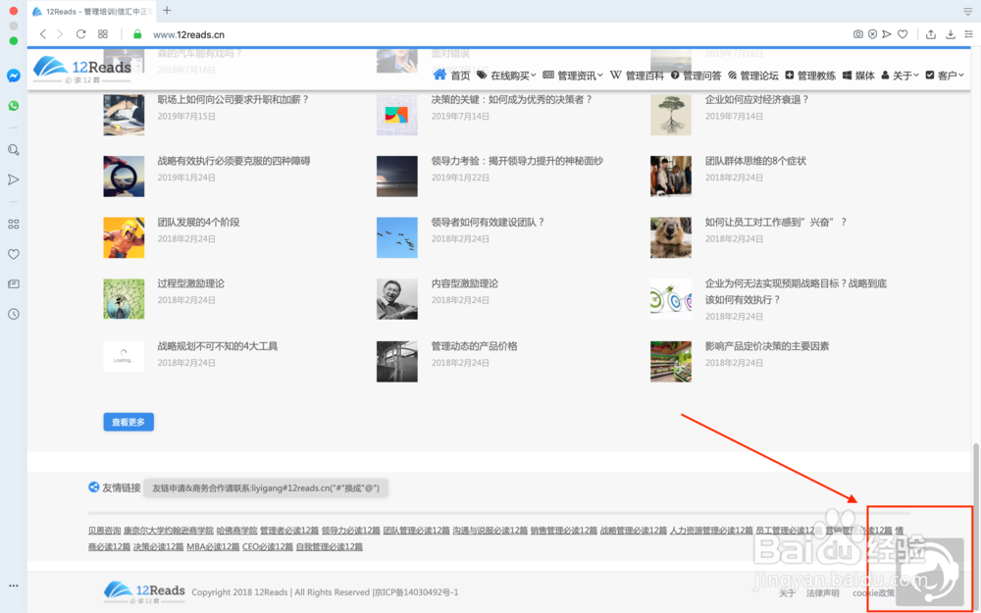Click share icon beside 友情链接

tap(94, 487)
